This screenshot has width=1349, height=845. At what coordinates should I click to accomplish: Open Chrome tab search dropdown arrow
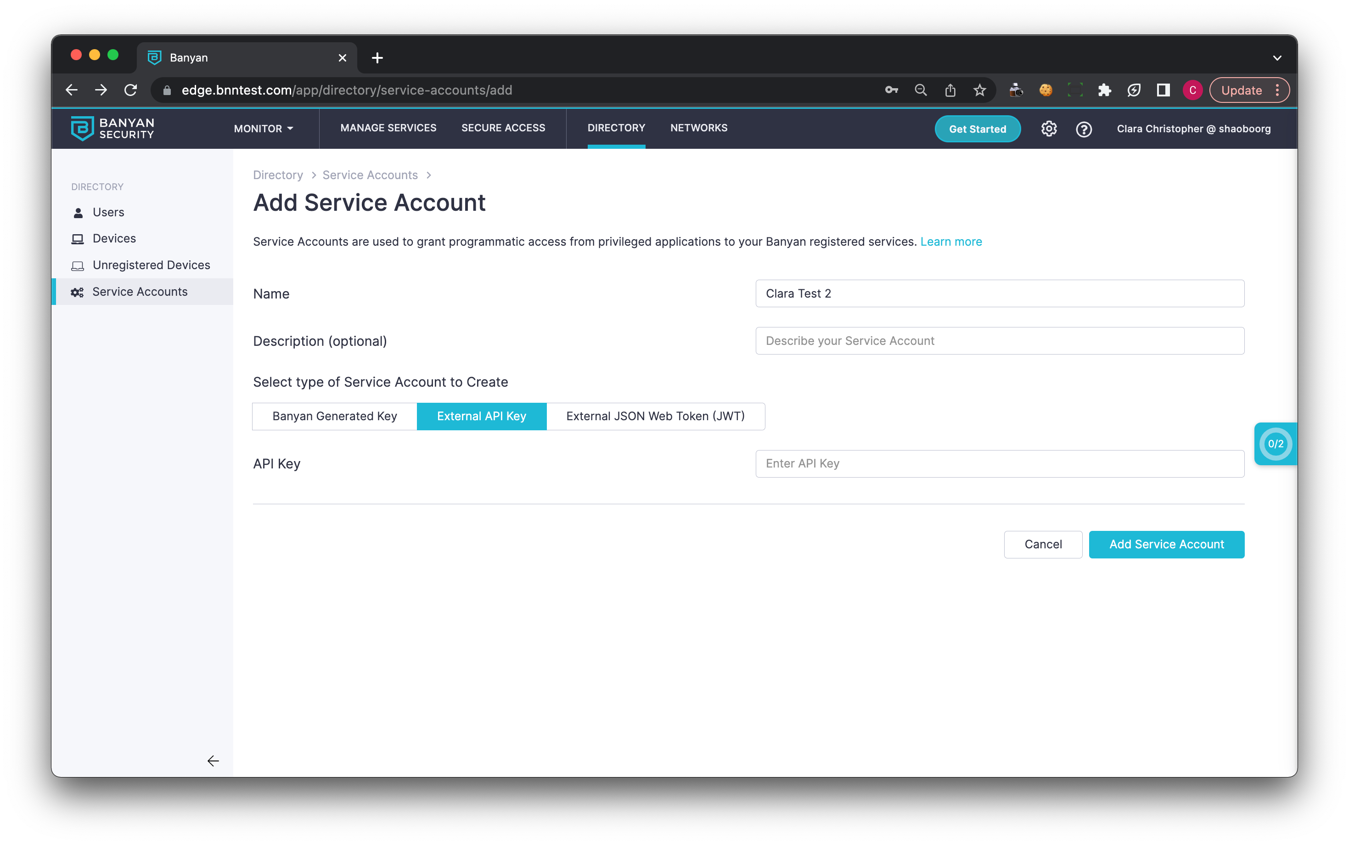(x=1277, y=58)
